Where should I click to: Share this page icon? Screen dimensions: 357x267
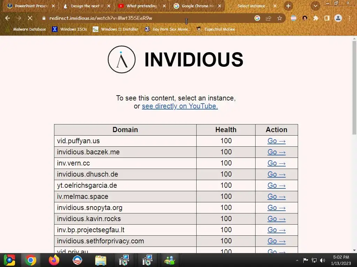coord(268,18)
